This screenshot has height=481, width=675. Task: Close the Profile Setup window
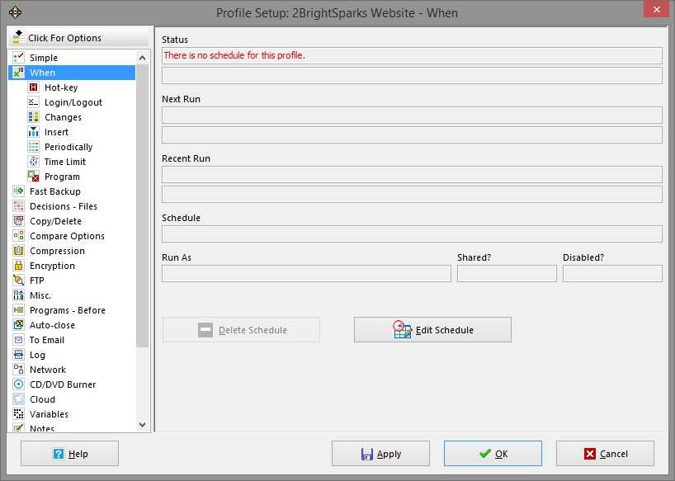(x=657, y=9)
